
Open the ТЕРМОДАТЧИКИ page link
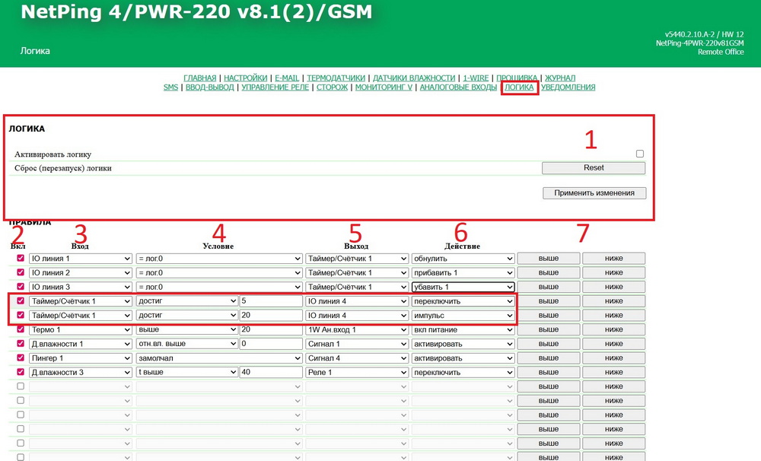click(335, 78)
